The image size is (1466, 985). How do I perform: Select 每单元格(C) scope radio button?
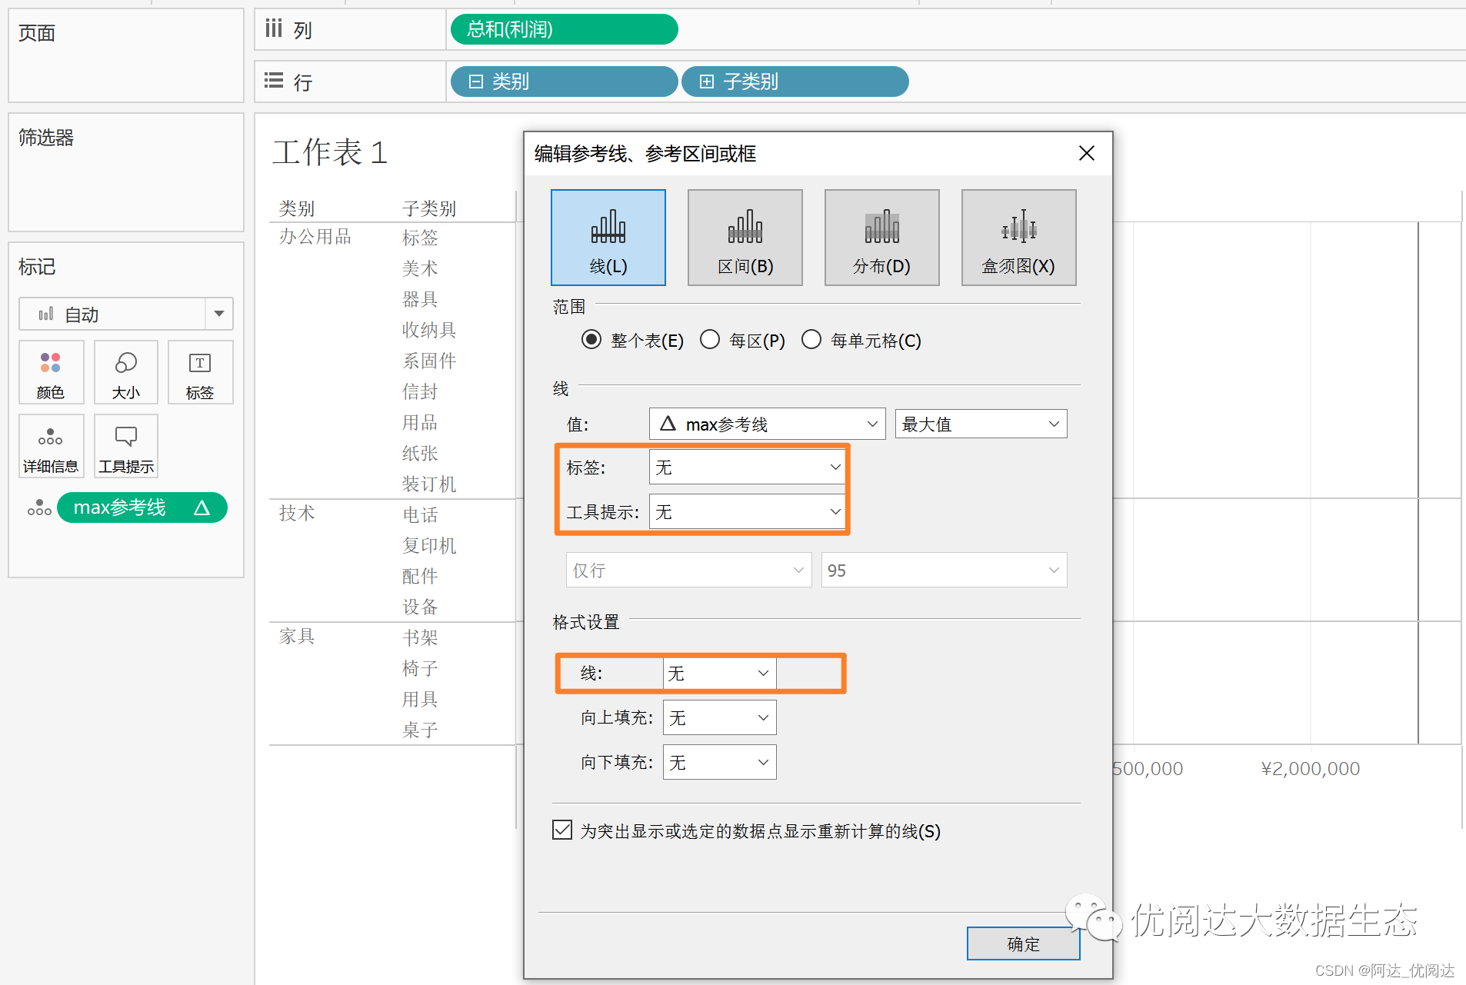[x=811, y=339]
